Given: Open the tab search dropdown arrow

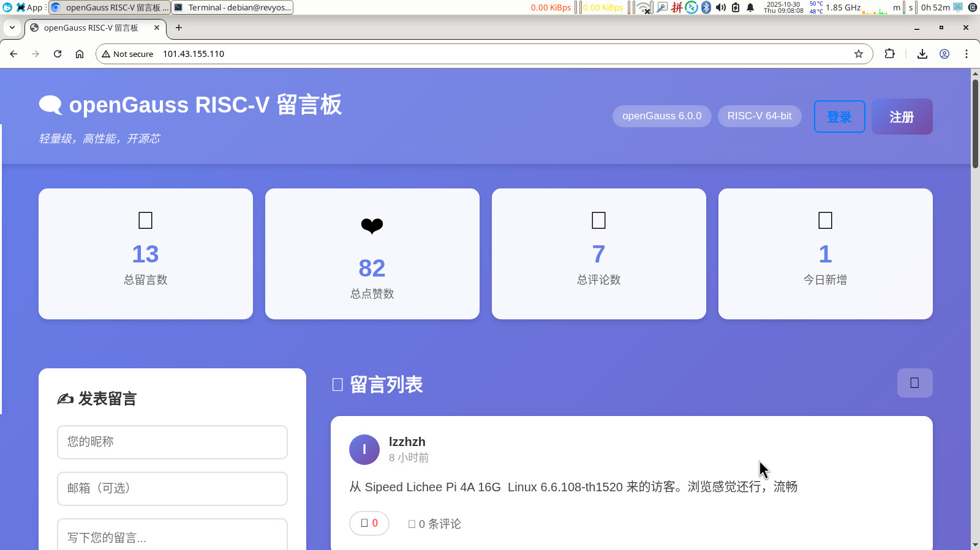Looking at the screenshot, I should click(x=12, y=28).
